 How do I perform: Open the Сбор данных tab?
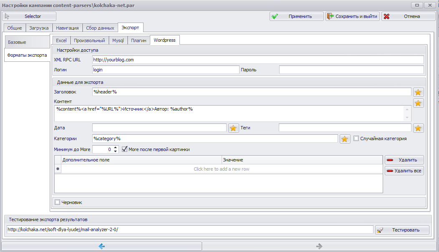point(100,28)
